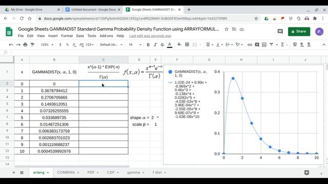
Task: Open the account profile avatar
Action: [x=319, y=32]
